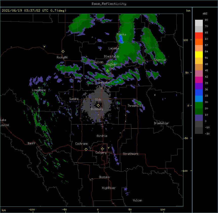Select the bright green swatch between 30 and 20 dBZ
Image resolution: width=218 pixels, height=213 pixels.
tap(199, 105)
